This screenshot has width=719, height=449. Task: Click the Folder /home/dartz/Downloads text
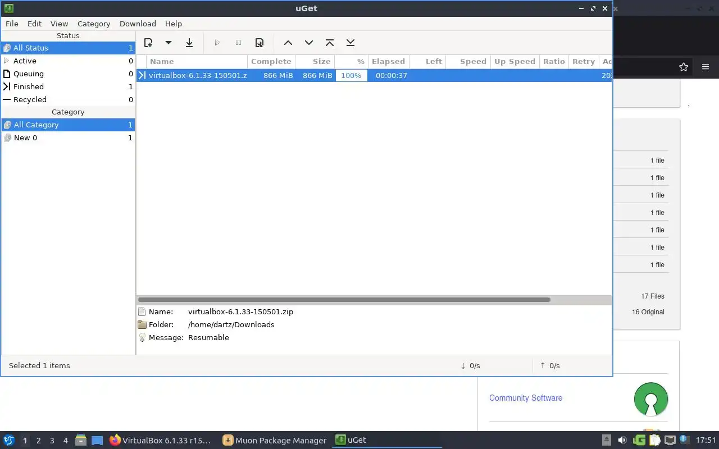coord(231,324)
